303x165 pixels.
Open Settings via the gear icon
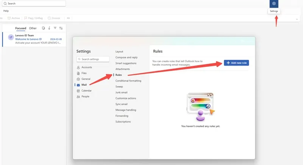coord(274,4)
